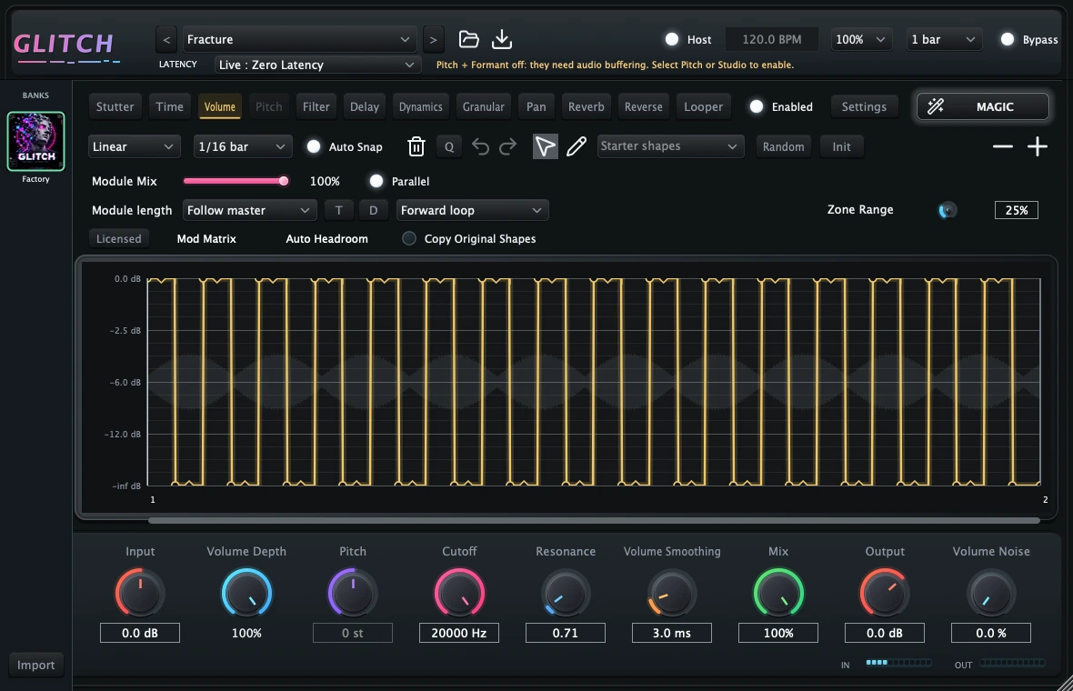The height and width of the screenshot is (691, 1073).
Task: Go to the previous preset arrow
Action: 166,40
